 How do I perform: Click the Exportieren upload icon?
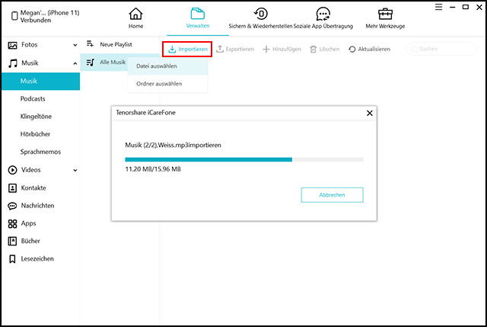coord(220,49)
